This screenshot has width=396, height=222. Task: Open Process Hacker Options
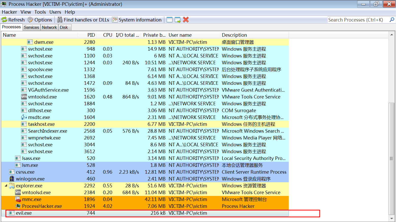pyautogui.click(x=40, y=20)
